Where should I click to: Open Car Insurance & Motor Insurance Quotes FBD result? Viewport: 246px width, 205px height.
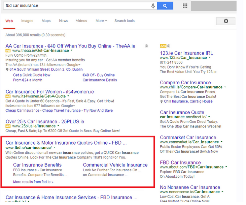pyautogui.click(x=66, y=143)
